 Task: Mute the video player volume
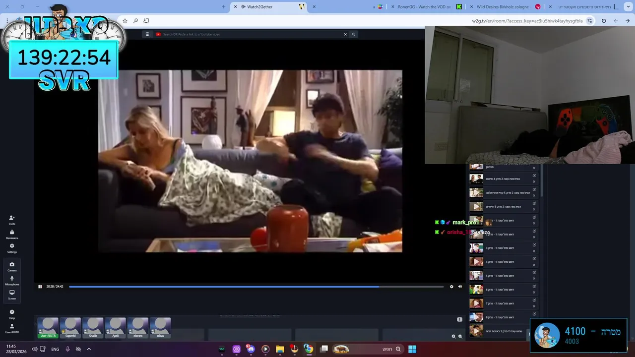[460, 286]
